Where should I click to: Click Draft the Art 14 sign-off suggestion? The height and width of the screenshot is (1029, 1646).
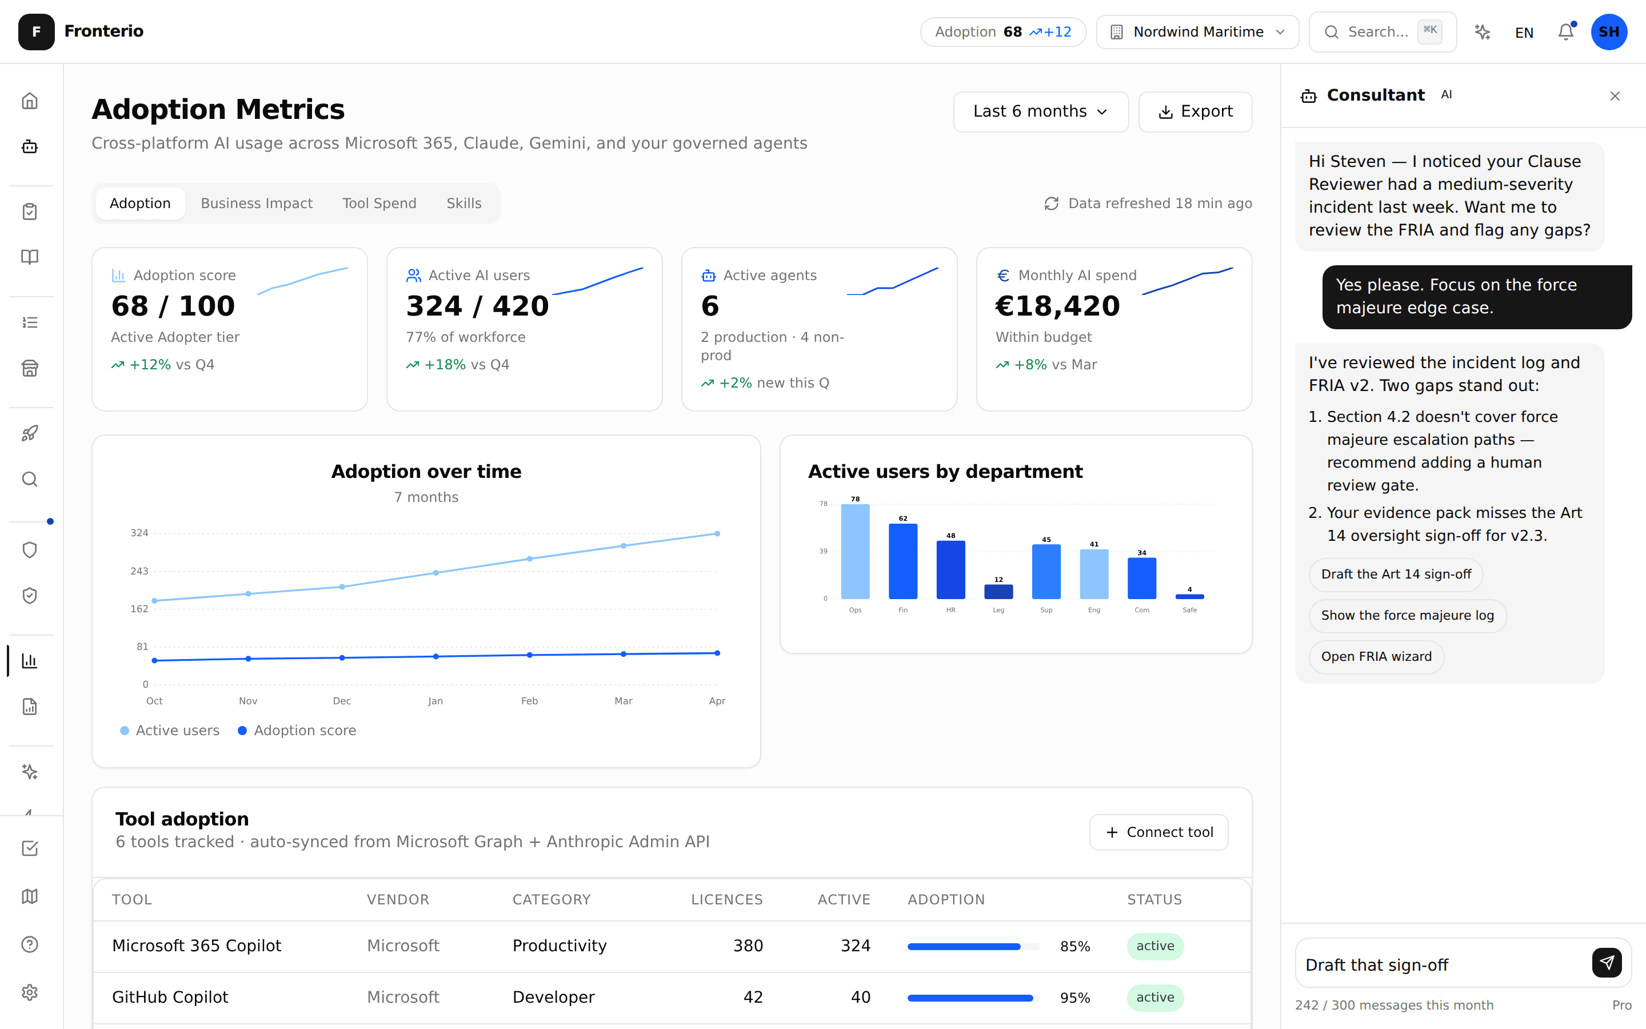[x=1396, y=575]
